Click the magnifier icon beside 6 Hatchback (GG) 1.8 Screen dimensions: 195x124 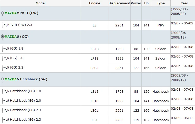coord(6,91)
